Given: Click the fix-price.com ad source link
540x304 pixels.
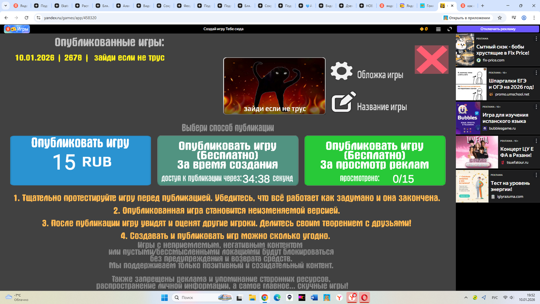Looking at the screenshot, I should tap(493, 60).
